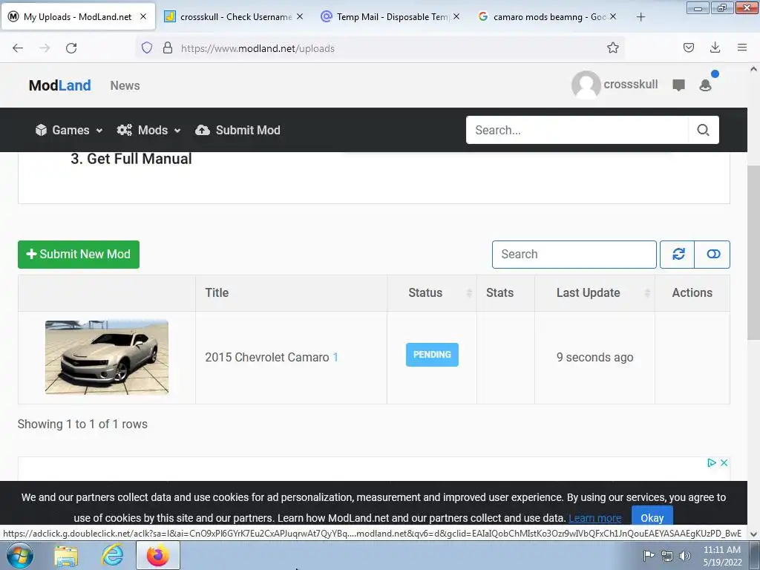Expand the Mods dropdown menu
760x570 pixels.
click(x=148, y=130)
